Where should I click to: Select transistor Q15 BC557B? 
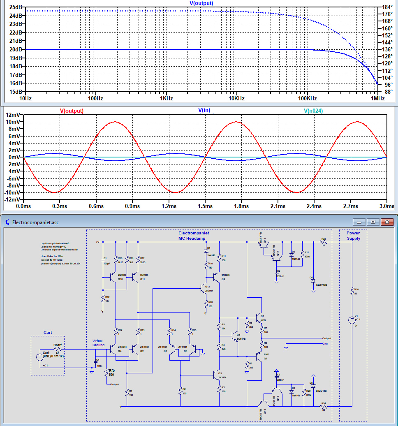click(263, 403)
